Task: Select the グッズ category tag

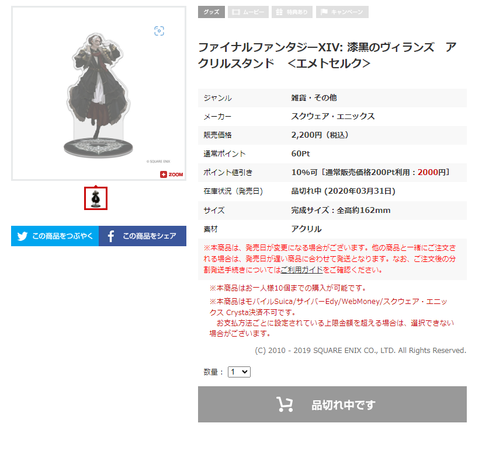Action: [211, 12]
